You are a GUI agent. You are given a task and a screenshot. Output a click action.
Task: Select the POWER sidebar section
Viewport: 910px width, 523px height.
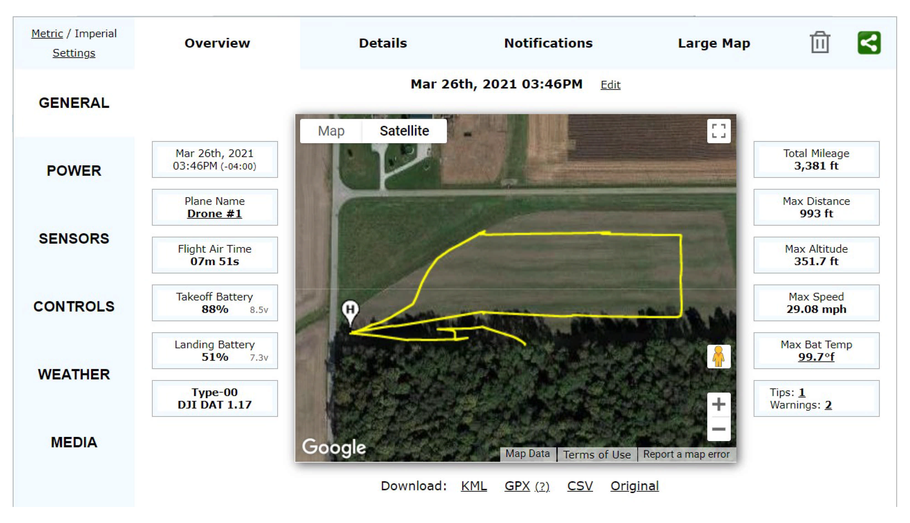point(74,171)
